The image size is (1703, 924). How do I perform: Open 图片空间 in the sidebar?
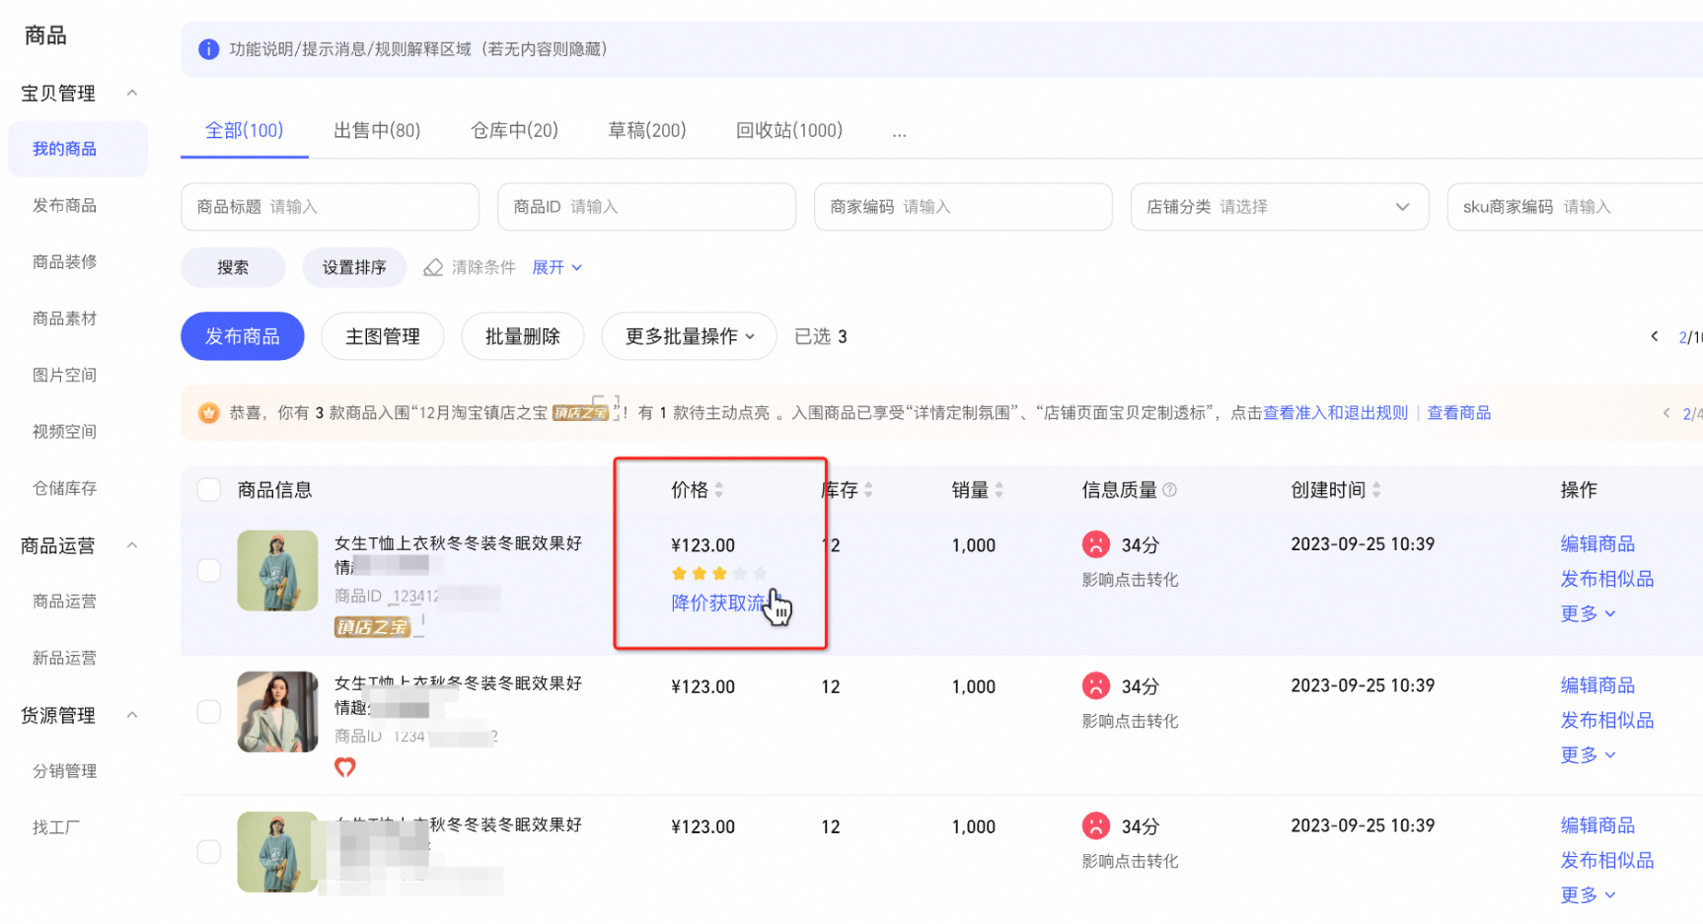[x=64, y=375]
